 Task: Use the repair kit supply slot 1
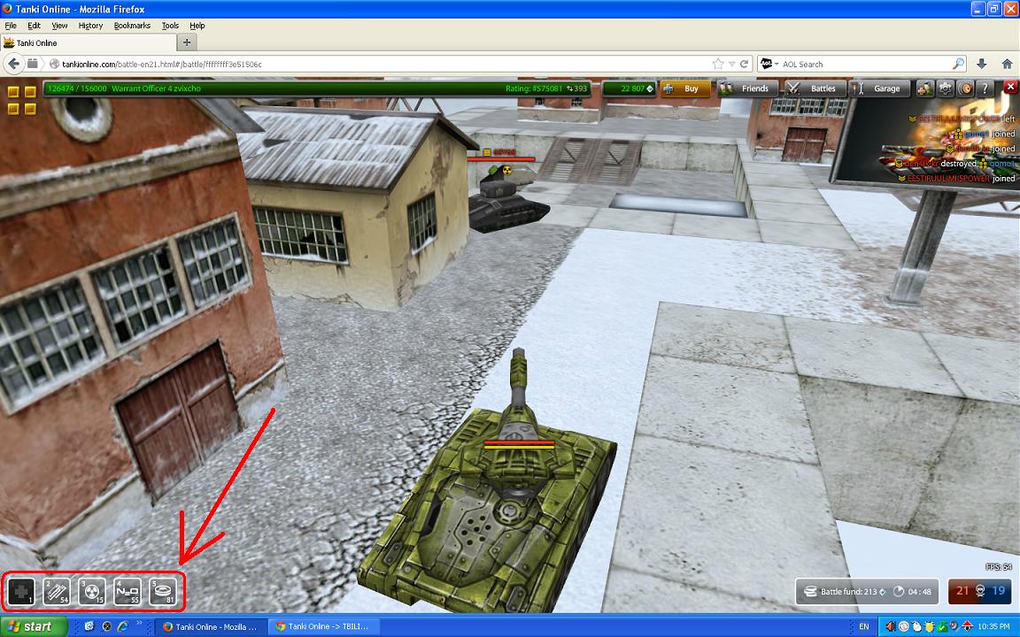tap(21, 592)
